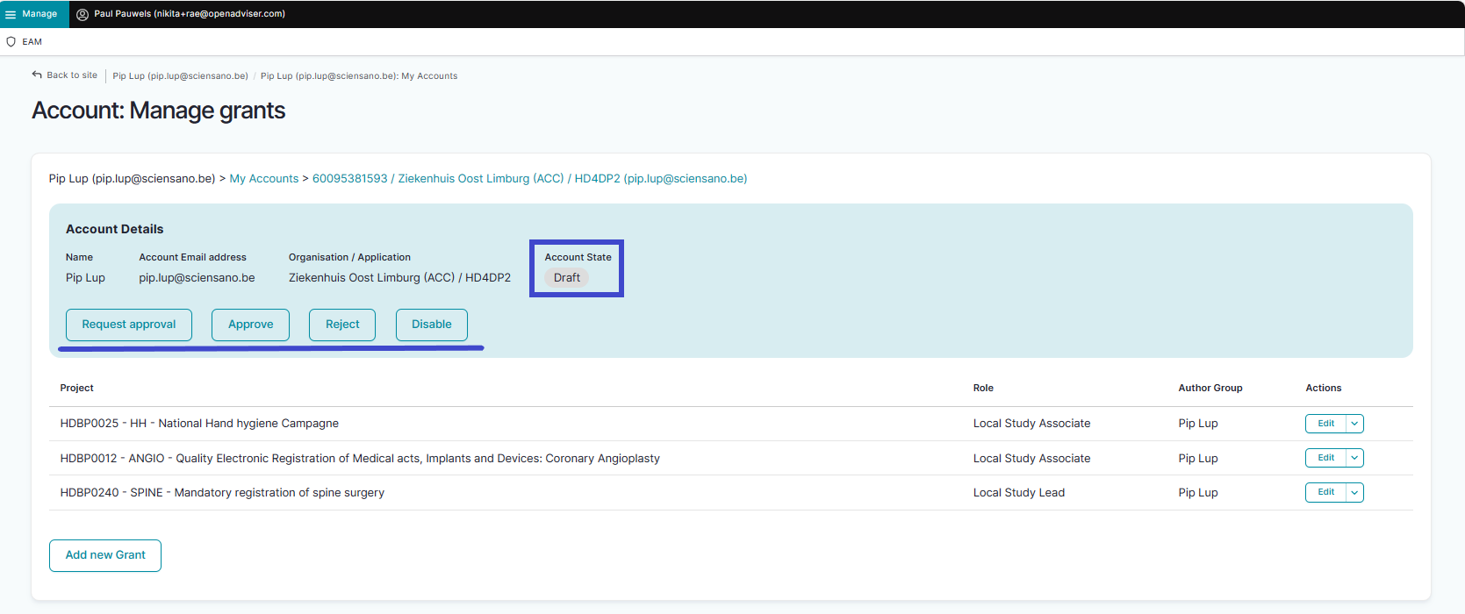1465x614 pixels.
Task: Open the Manage hamburger menu
Action: (x=11, y=14)
